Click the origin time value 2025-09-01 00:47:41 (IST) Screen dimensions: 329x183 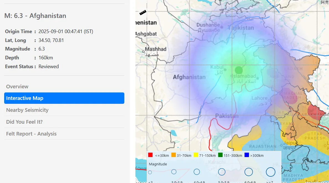(x=66, y=31)
